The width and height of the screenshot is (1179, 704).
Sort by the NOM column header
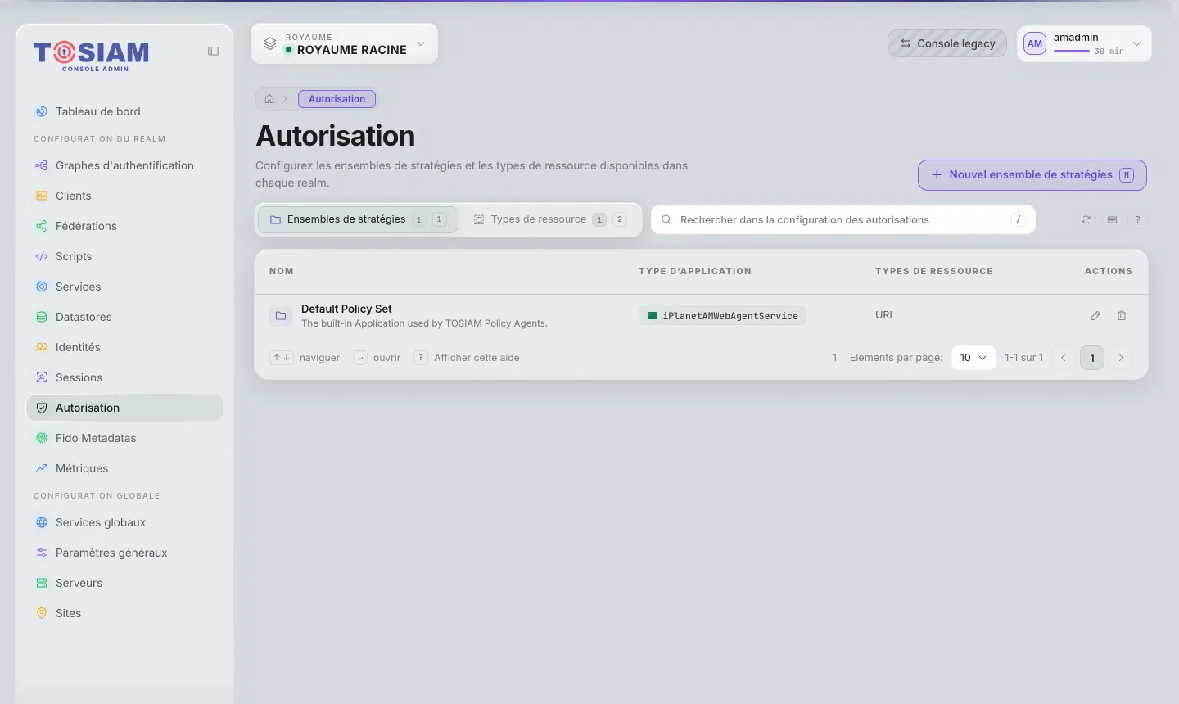click(281, 271)
